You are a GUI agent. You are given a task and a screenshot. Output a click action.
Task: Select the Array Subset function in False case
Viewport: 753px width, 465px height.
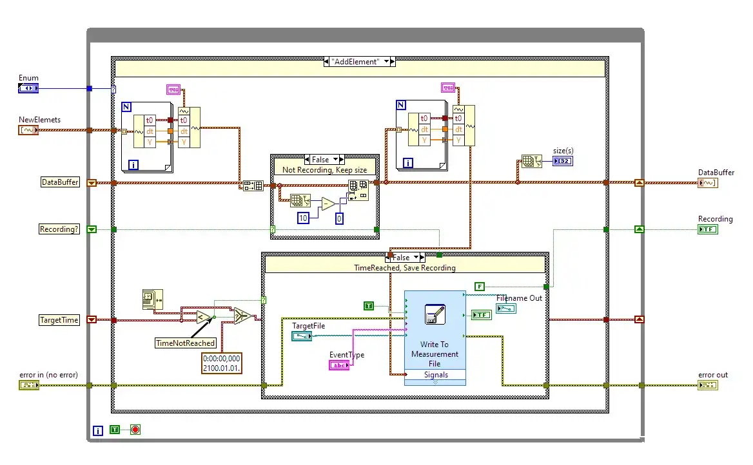click(x=358, y=190)
